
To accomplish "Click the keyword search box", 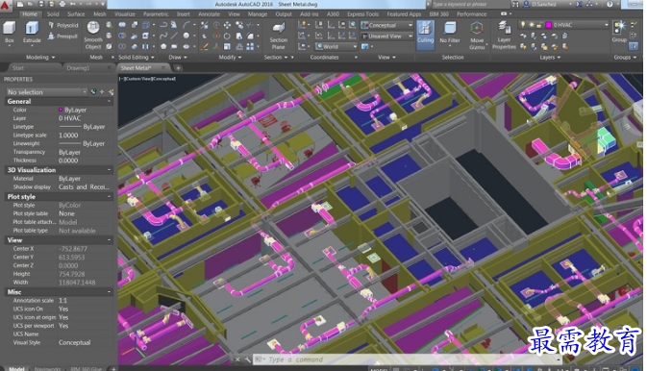I will click(x=470, y=4).
